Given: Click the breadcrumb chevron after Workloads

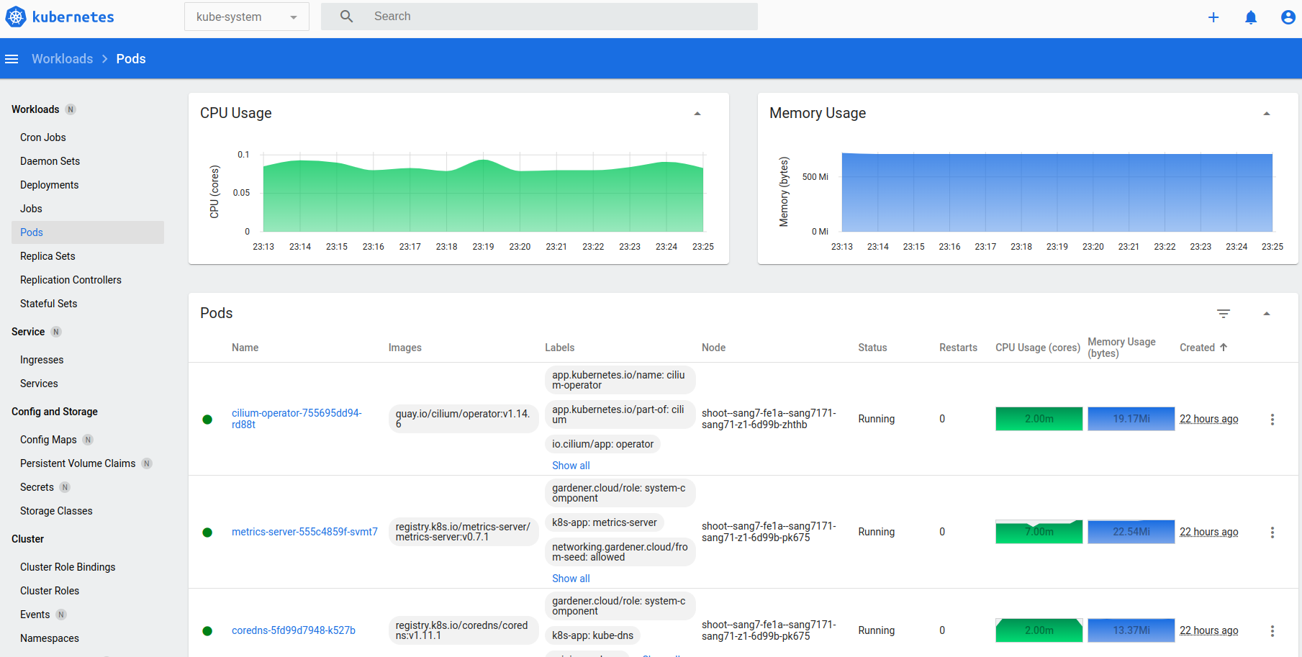Looking at the screenshot, I should [x=105, y=59].
